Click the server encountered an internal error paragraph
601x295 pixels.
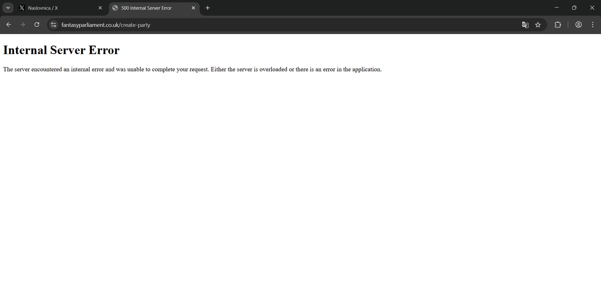192,69
